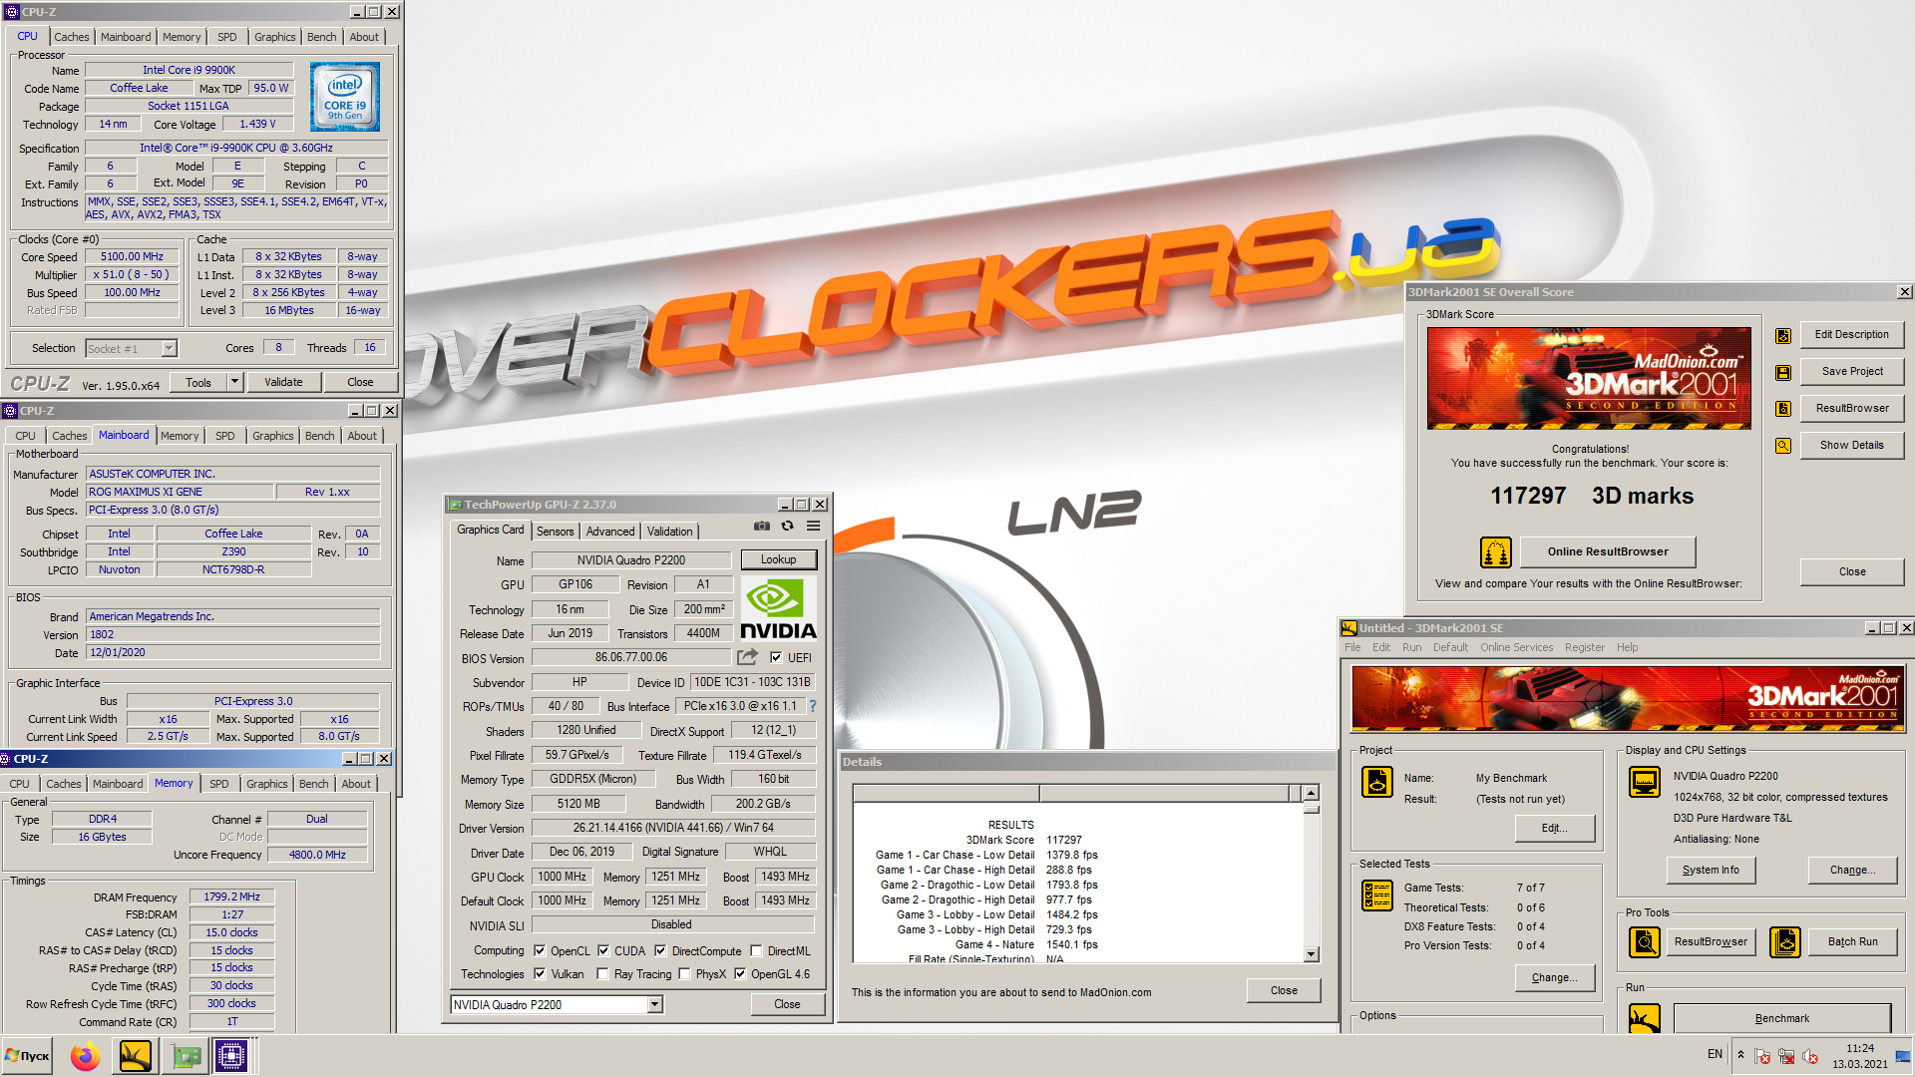
Task: Click the Пуск Start button
Action: point(27,1055)
